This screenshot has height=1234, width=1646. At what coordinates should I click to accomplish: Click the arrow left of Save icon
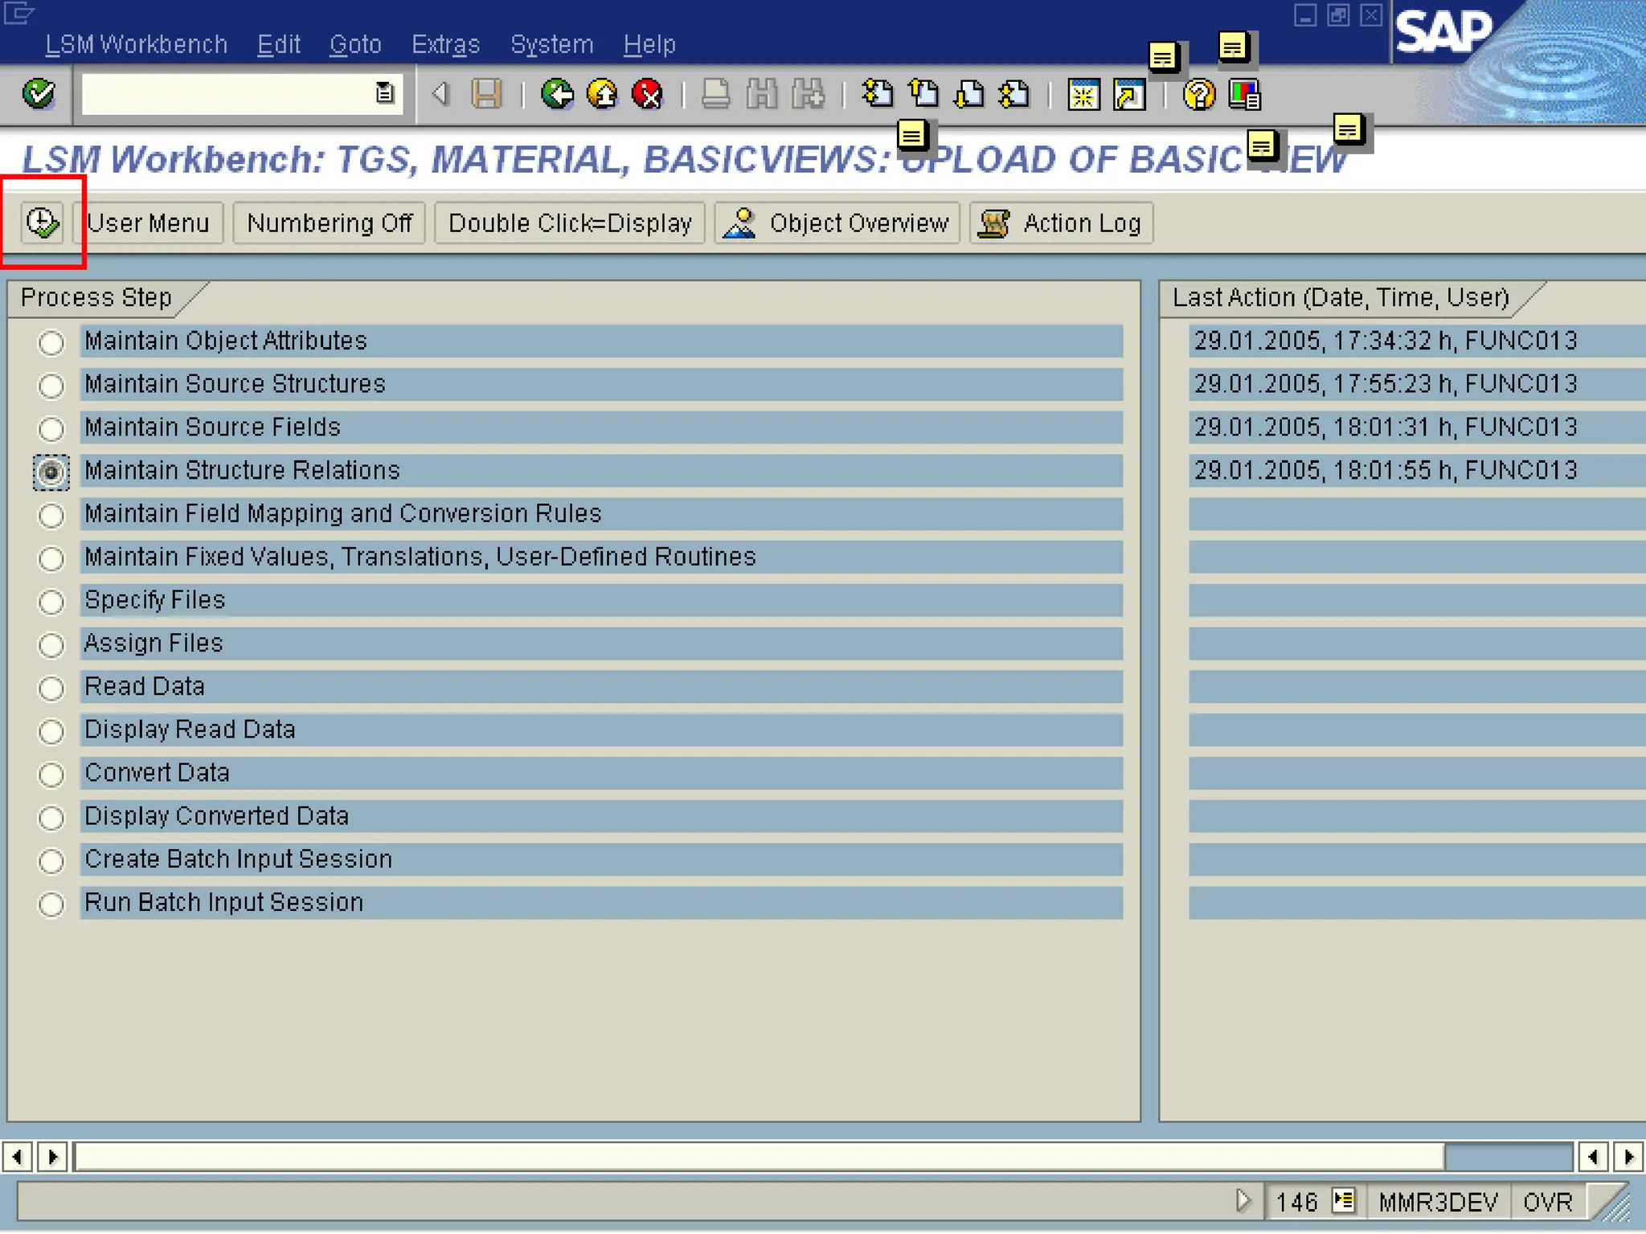440,94
